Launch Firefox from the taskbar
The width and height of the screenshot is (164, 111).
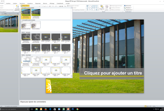[46, 109]
